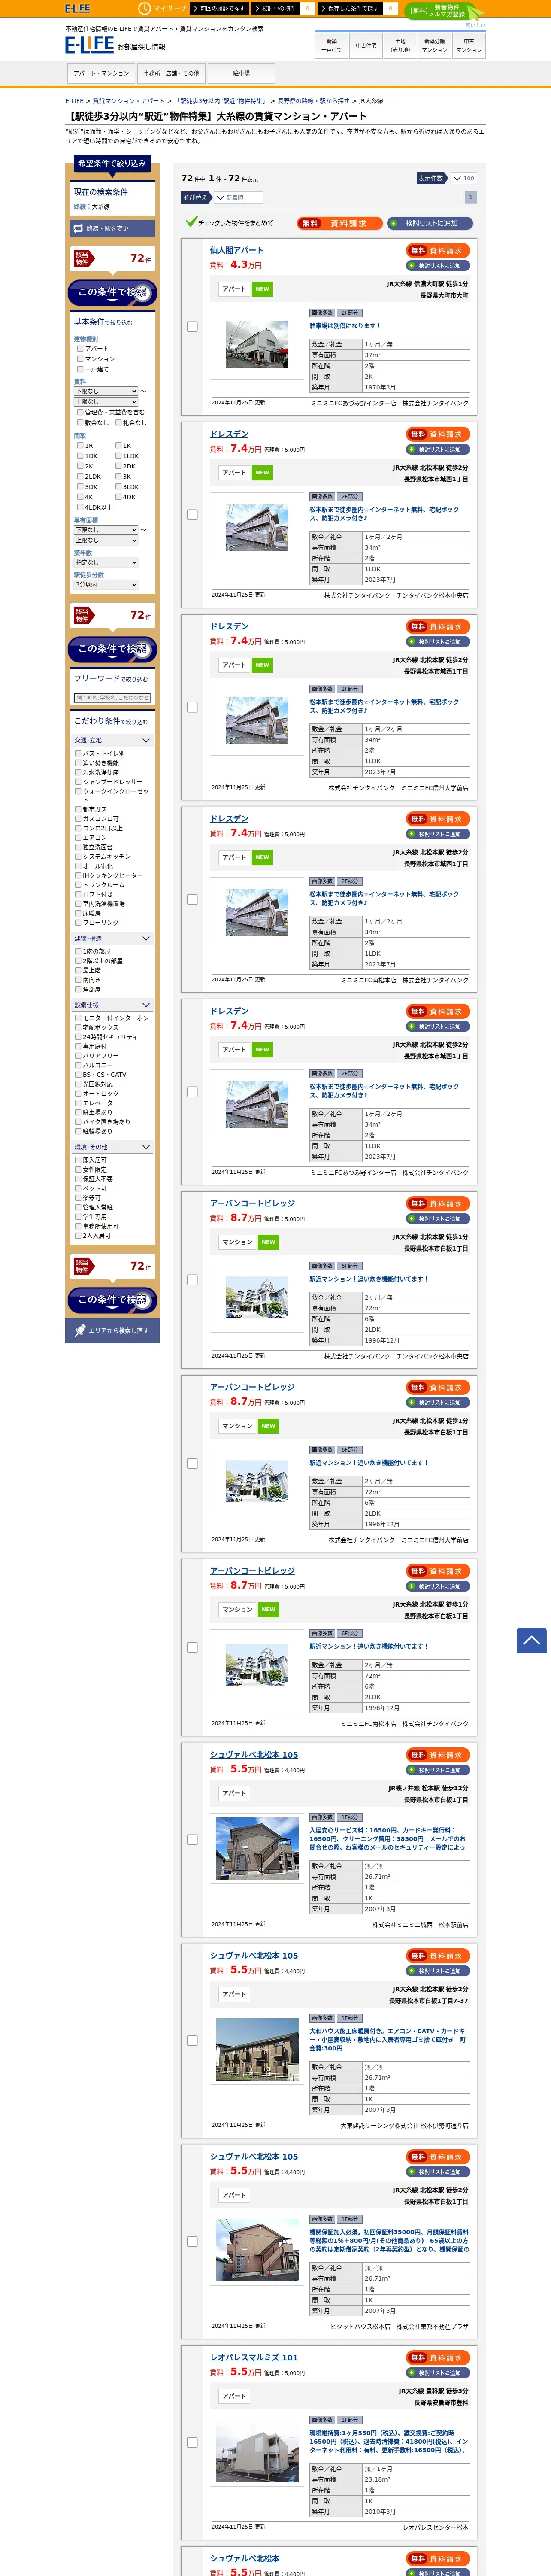551x2576 pixels.
Task: Select the 中古マンション navigation tab
Action: [x=469, y=45]
